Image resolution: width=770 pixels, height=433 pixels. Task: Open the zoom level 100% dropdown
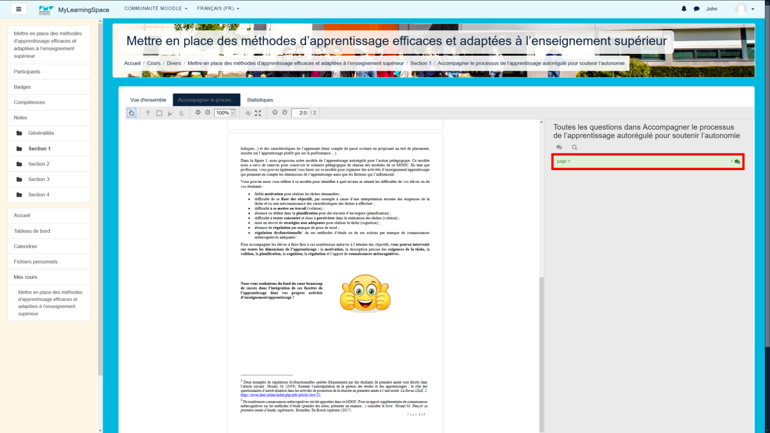click(x=225, y=113)
